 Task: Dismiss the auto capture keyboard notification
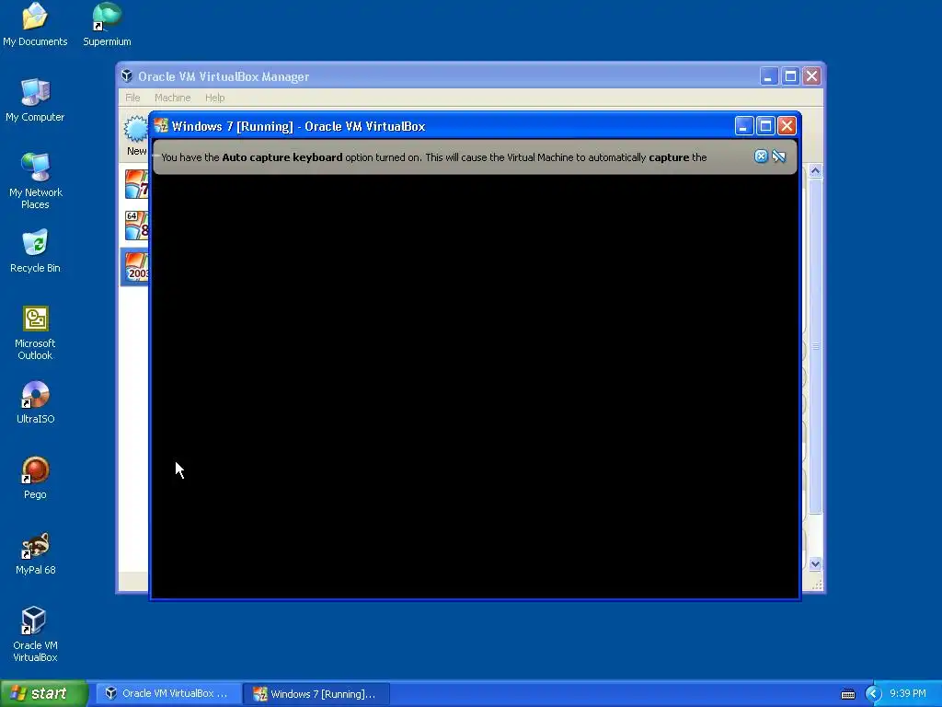click(x=761, y=156)
